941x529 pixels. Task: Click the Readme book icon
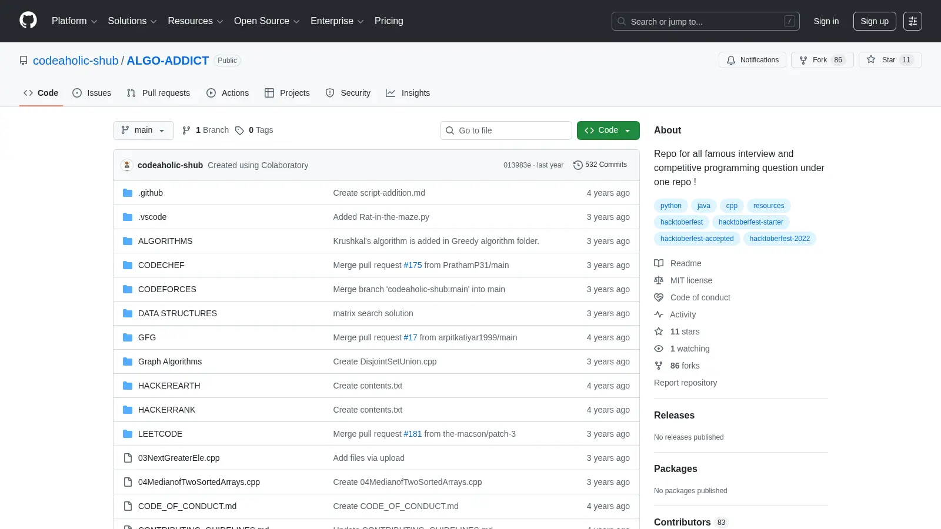(x=659, y=263)
